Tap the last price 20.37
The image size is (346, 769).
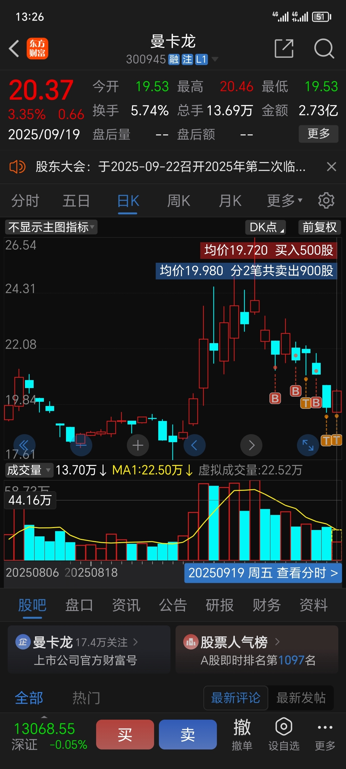(41, 90)
